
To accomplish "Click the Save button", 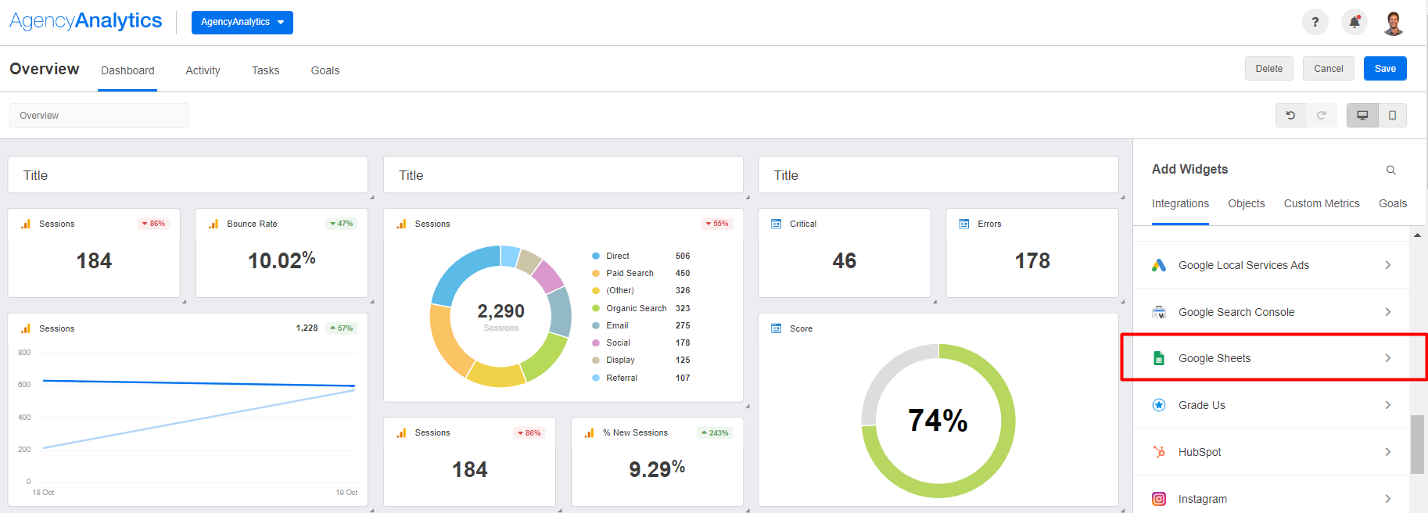I will (1384, 69).
